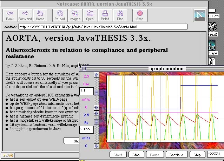This screenshot has width=224, height=161.
Task: Advance simulation with Step button
Action: pos(197,155)
